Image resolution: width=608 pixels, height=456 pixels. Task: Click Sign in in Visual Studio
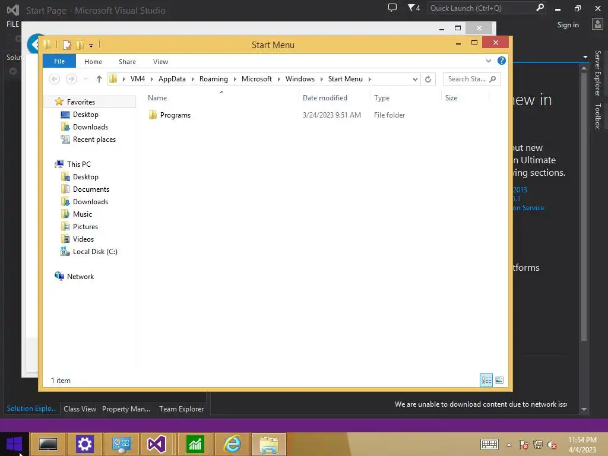[x=568, y=25]
